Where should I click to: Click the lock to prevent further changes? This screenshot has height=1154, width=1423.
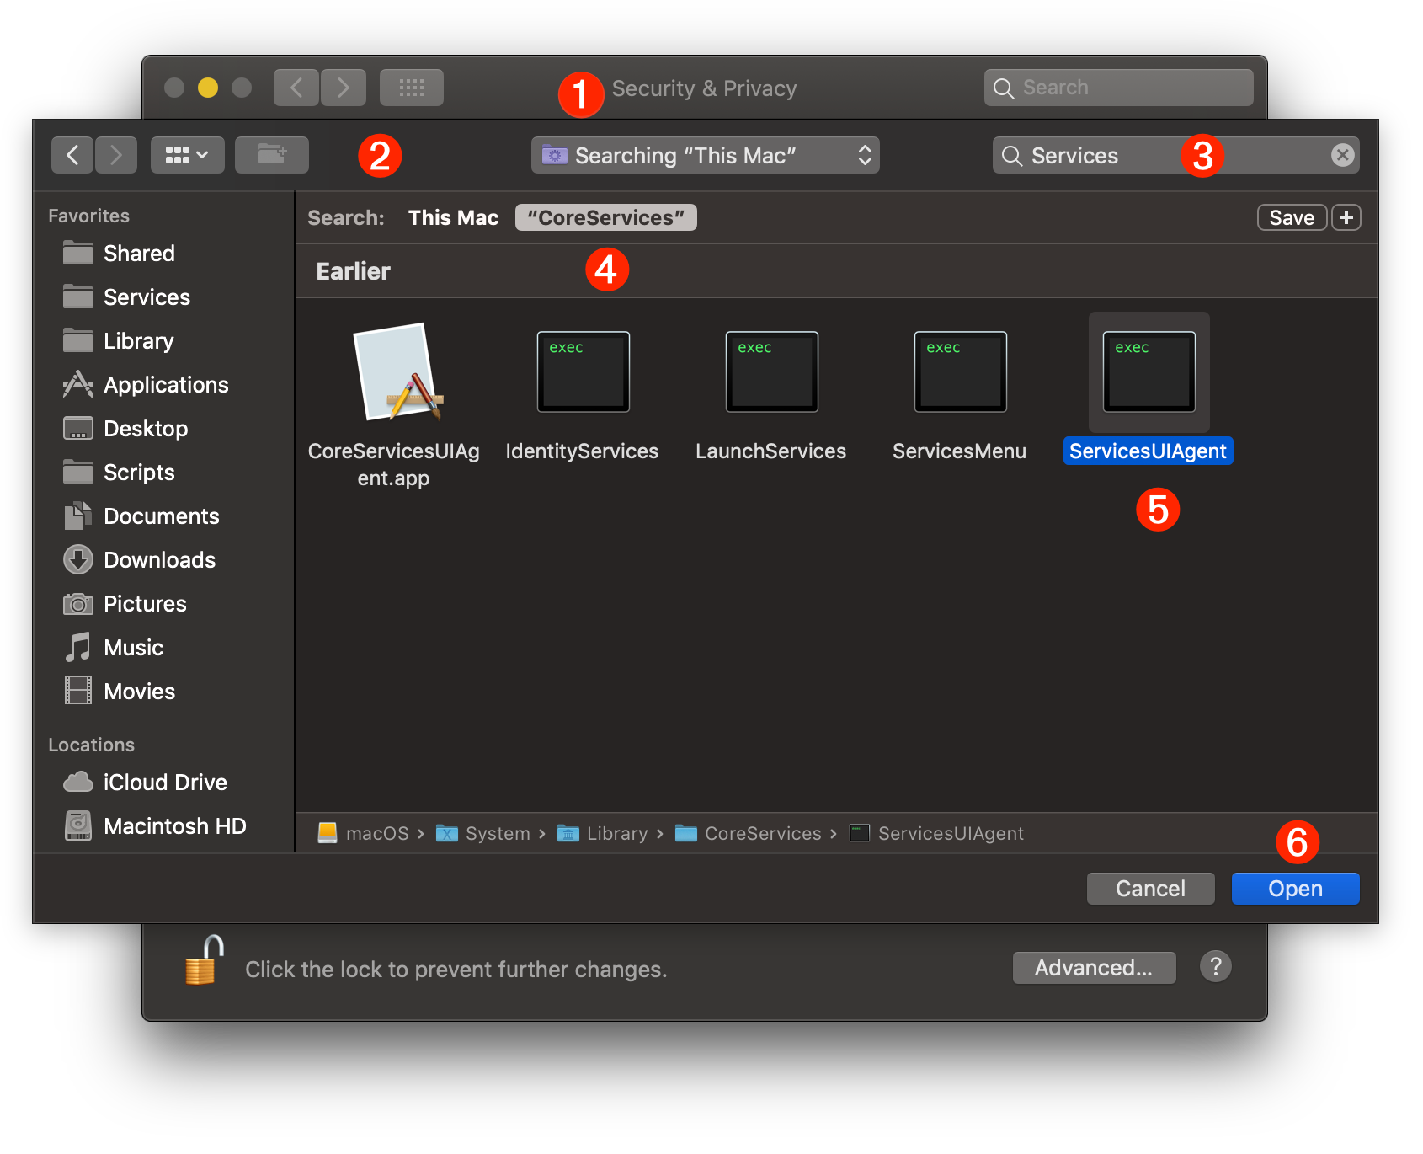click(x=200, y=963)
